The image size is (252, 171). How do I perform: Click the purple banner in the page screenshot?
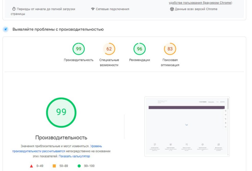point(186,108)
